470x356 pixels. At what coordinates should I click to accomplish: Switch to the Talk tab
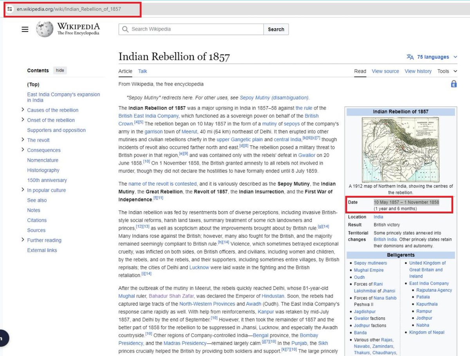coord(143,71)
